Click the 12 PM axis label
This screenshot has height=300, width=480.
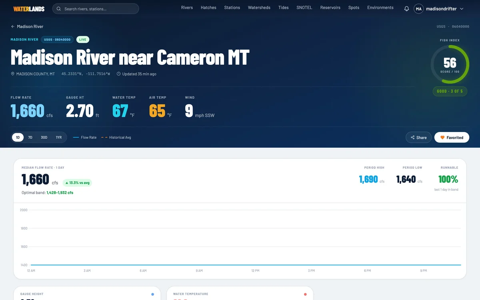click(x=255, y=271)
